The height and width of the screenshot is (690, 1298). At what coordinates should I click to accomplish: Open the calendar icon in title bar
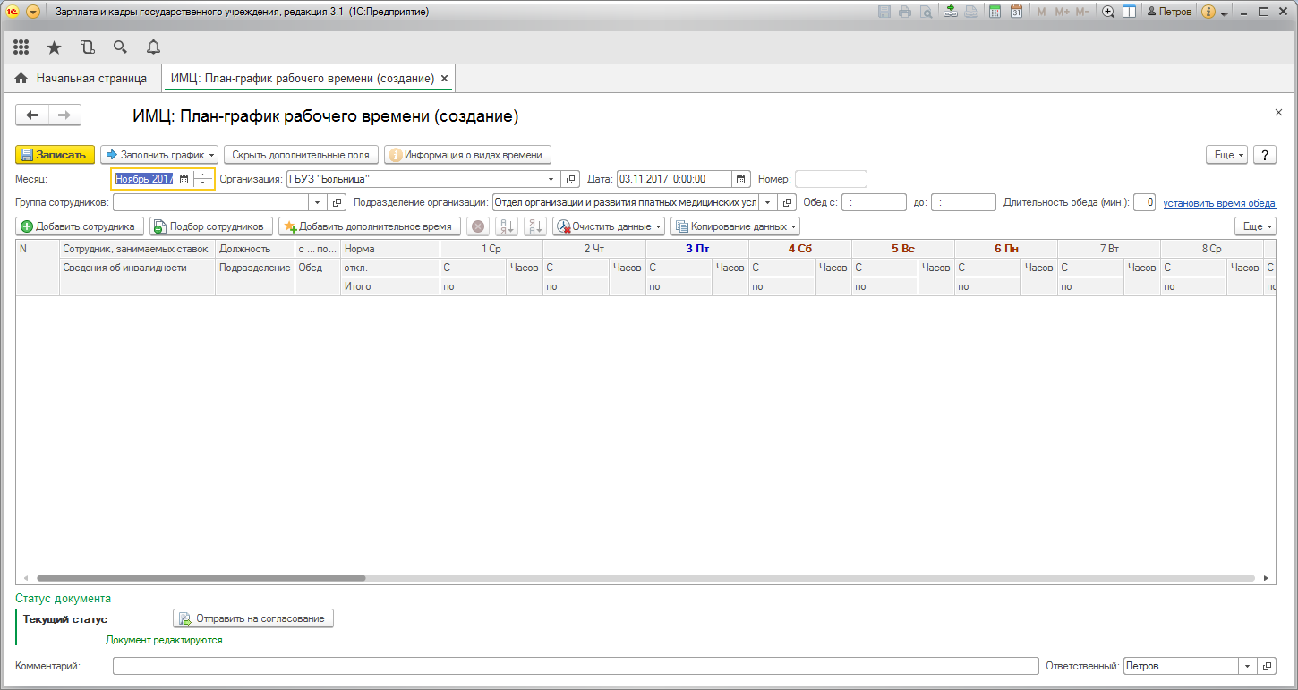click(x=1016, y=12)
